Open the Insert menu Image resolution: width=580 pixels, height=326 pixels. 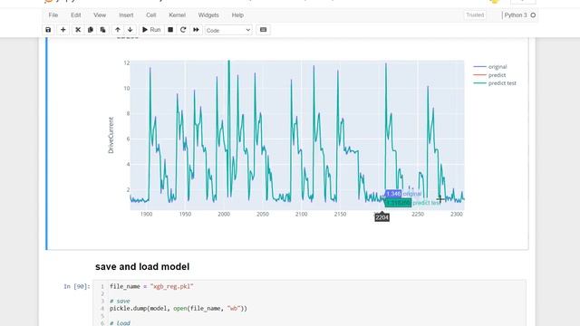point(126,15)
